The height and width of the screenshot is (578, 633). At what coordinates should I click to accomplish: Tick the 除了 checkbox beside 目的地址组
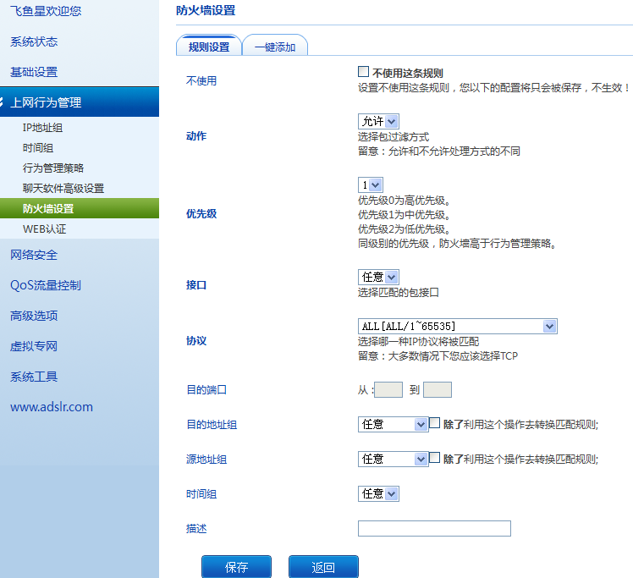(434, 423)
